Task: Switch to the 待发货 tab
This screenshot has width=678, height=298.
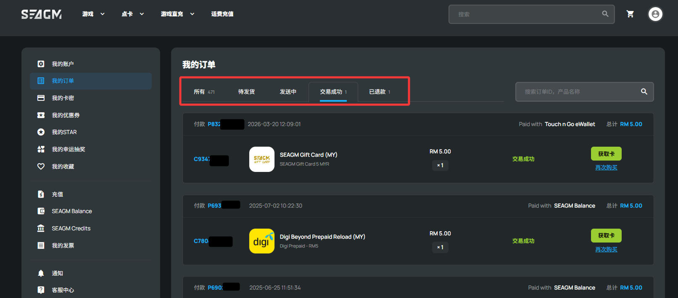Action: point(246,92)
